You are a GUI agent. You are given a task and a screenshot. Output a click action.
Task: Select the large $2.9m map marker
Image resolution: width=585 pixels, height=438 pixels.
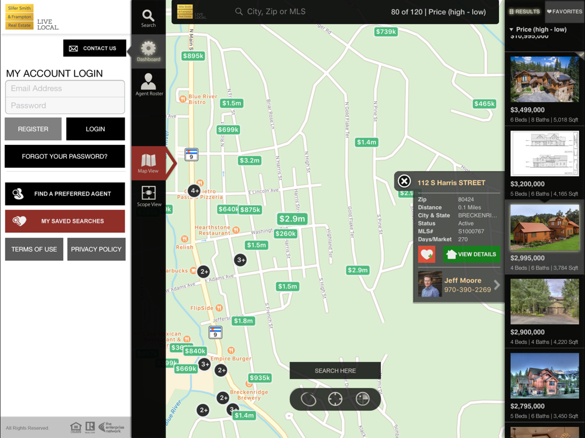tap(292, 218)
